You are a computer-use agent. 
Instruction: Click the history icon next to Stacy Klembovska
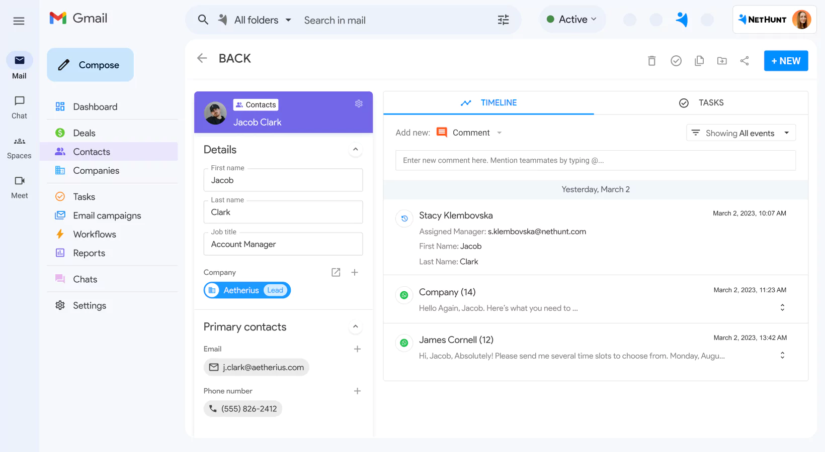pos(404,218)
